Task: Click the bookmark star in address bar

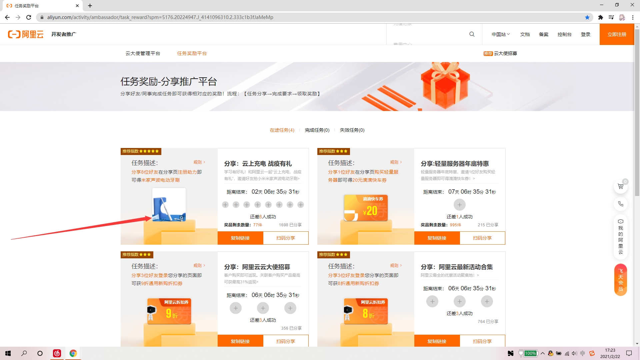Action: tap(587, 17)
